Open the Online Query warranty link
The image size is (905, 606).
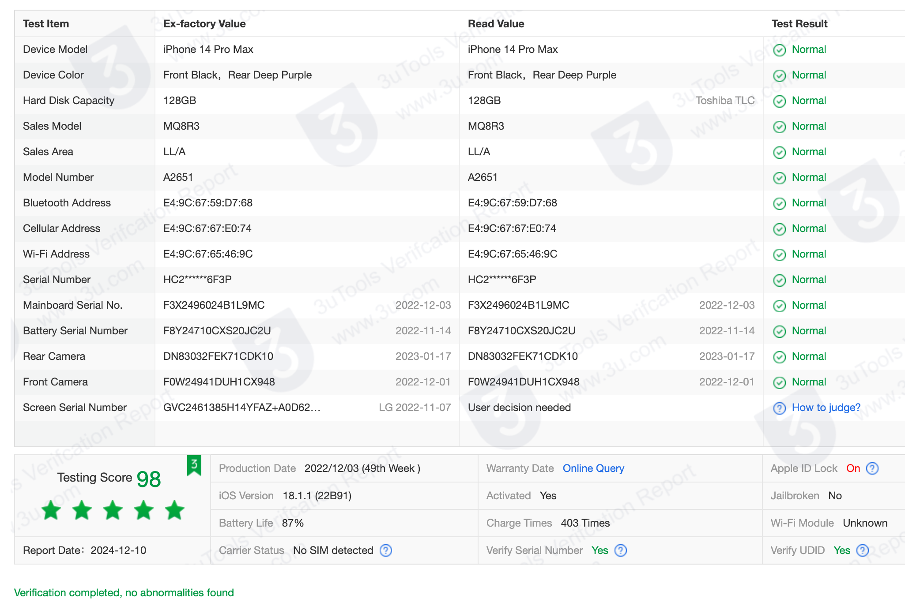[593, 468]
